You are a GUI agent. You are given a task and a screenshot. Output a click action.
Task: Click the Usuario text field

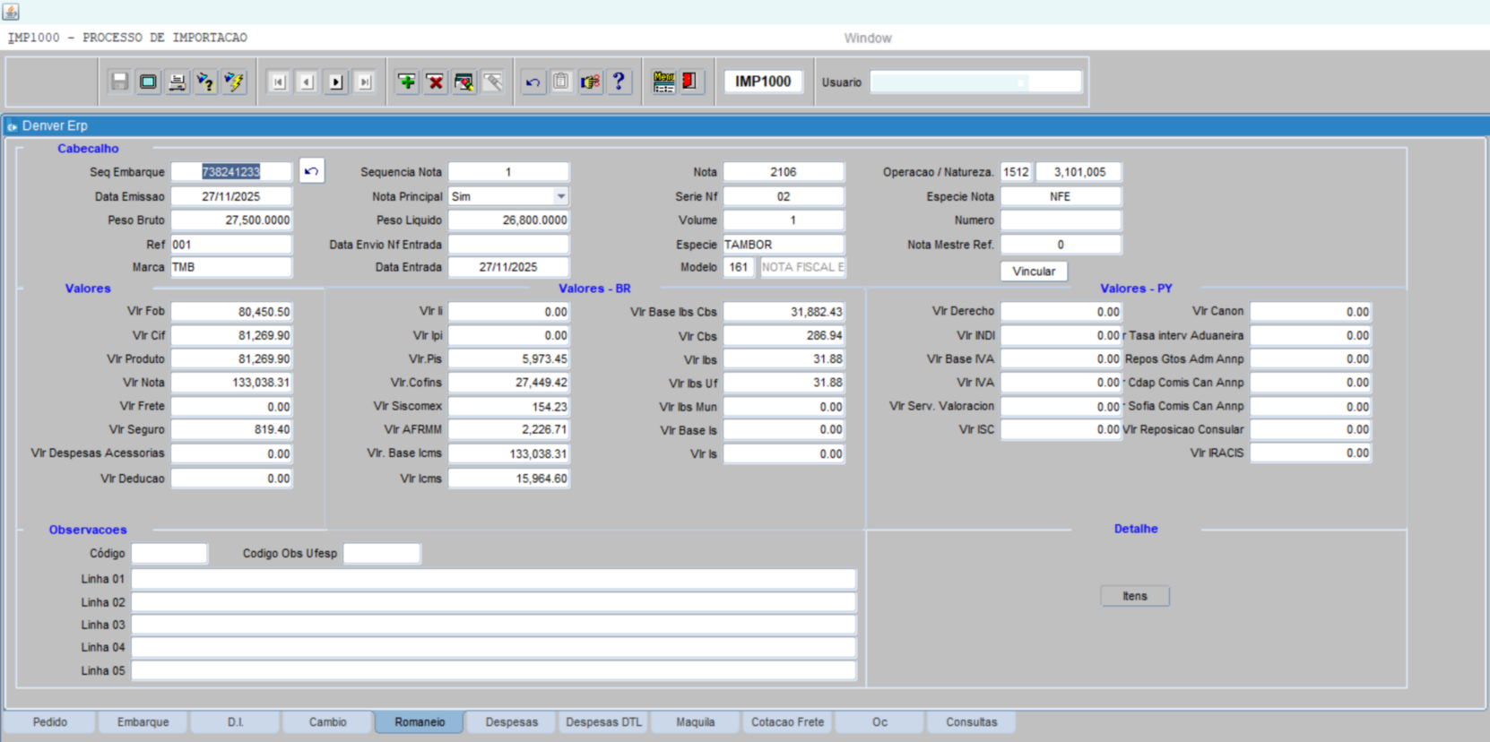pos(975,82)
